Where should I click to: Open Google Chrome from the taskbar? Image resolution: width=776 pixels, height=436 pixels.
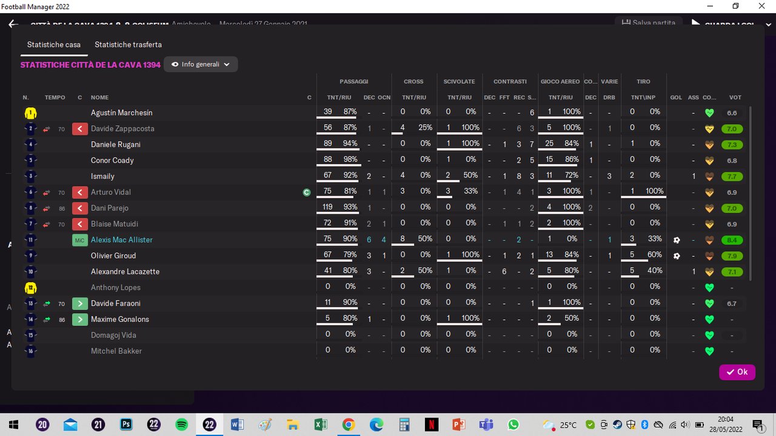pos(348,424)
